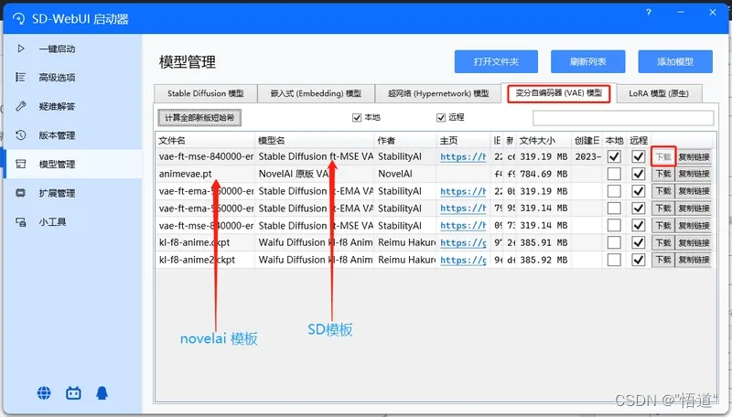Image resolution: width=732 pixels, height=417 pixels.
Task: Switch to Stable Diffusion 模型 tab
Action: pyautogui.click(x=205, y=93)
